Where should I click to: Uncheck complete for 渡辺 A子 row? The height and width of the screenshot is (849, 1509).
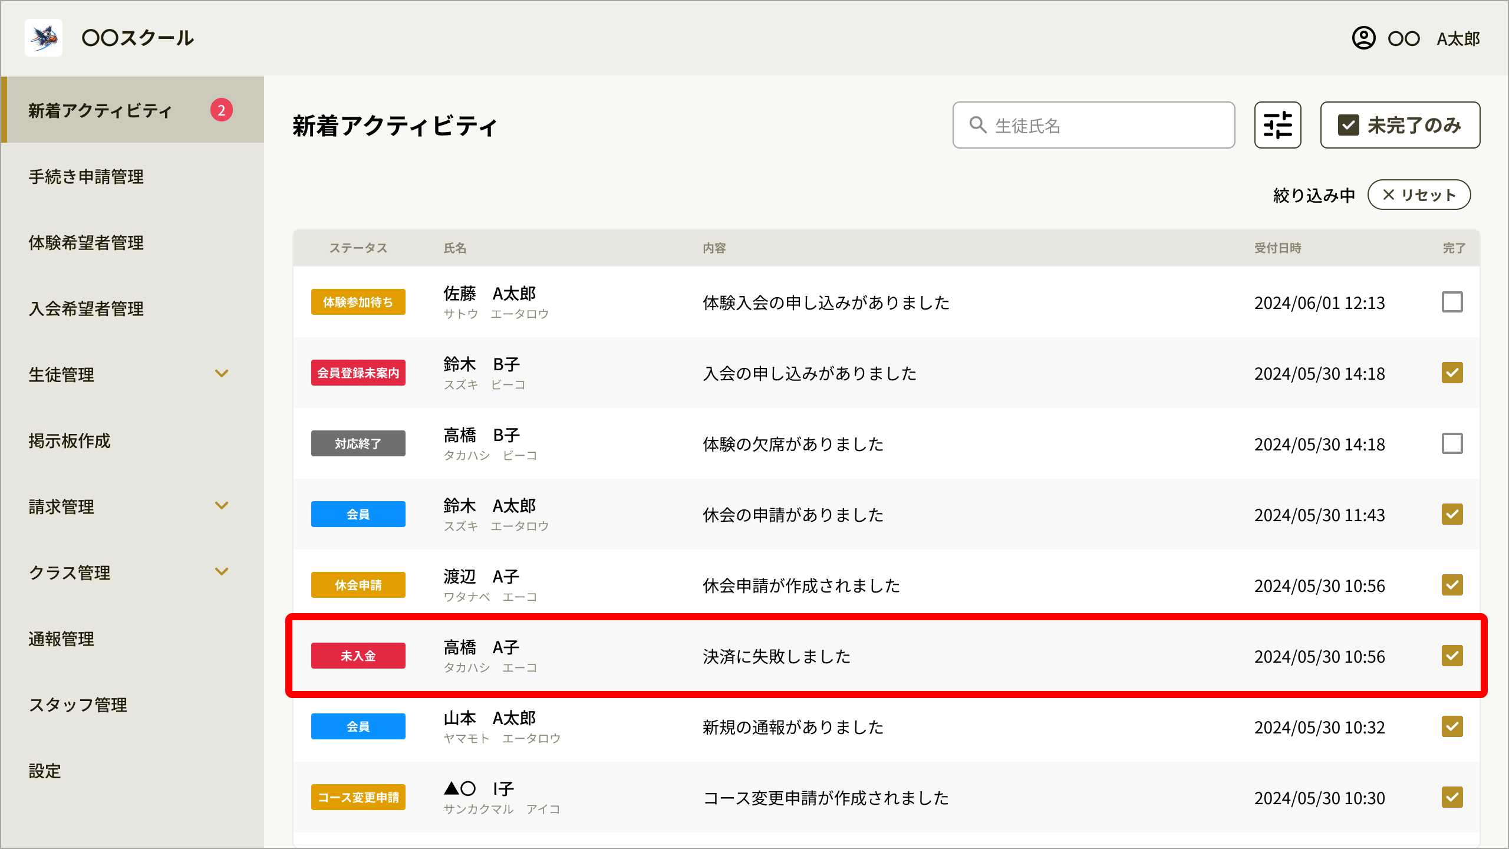(1452, 585)
